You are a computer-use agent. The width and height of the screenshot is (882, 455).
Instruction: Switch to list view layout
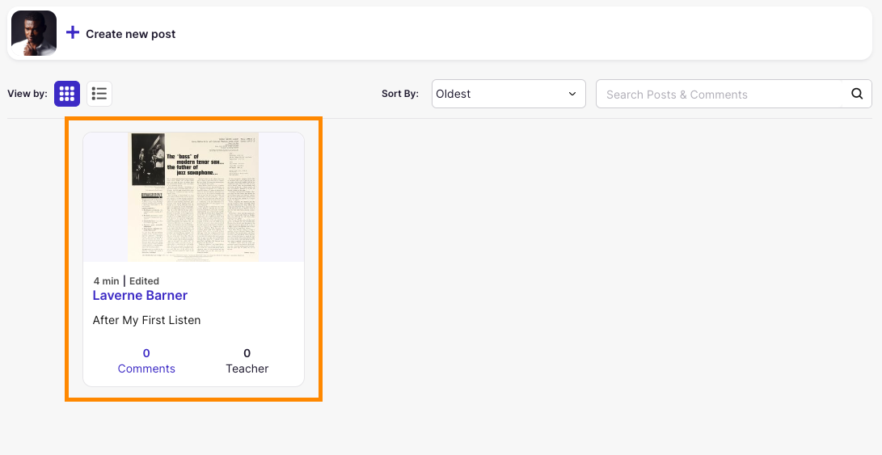(99, 94)
